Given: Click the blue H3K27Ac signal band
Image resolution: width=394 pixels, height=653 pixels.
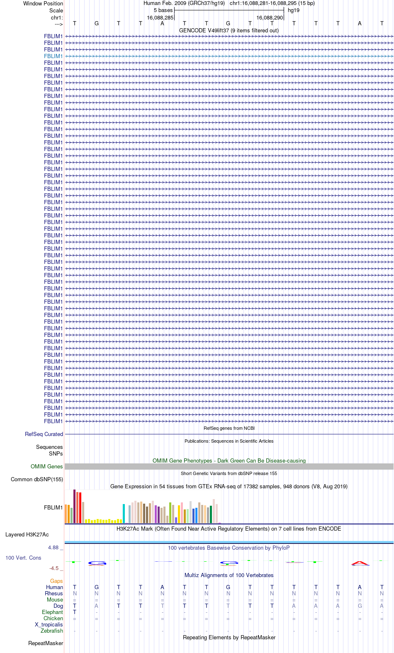Looking at the screenshot, I should click(x=229, y=542).
